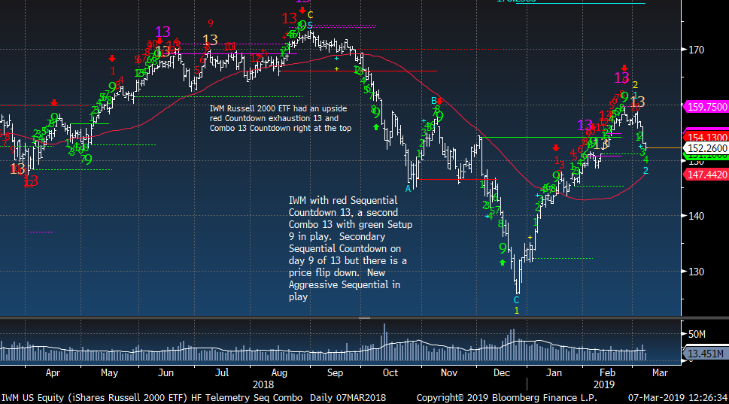This screenshot has width=729, height=404.
Task: Click the red 154.1300 price tag
Action: tap(706, 137)
